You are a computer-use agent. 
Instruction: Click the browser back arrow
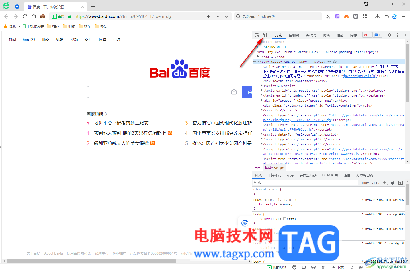click(x=6, y=16)
